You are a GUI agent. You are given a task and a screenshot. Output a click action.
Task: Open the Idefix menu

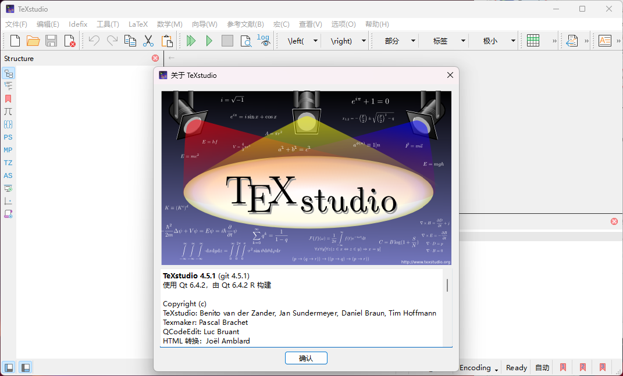[x=78, y=24]
